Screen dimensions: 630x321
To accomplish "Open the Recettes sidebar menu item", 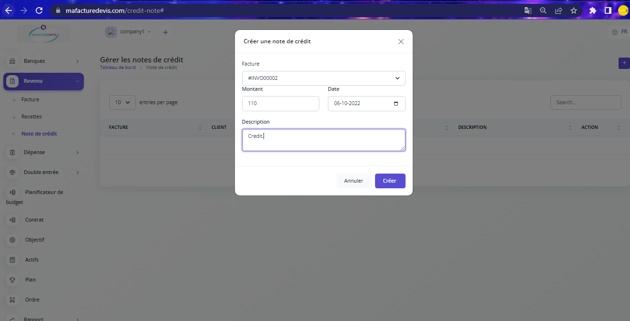I will pyautogui.click(x=31, y=117).
